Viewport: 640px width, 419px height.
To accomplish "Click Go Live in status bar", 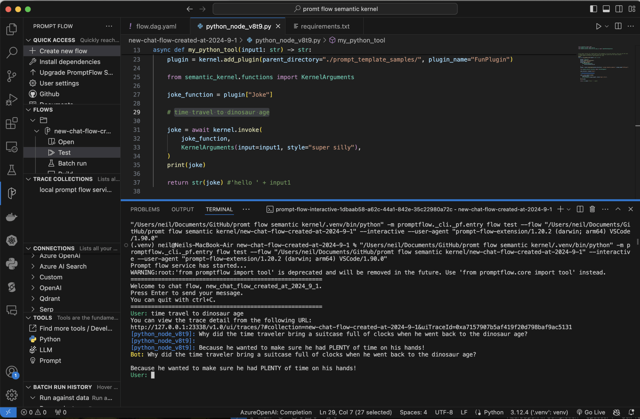I will (x=591, y=412).
